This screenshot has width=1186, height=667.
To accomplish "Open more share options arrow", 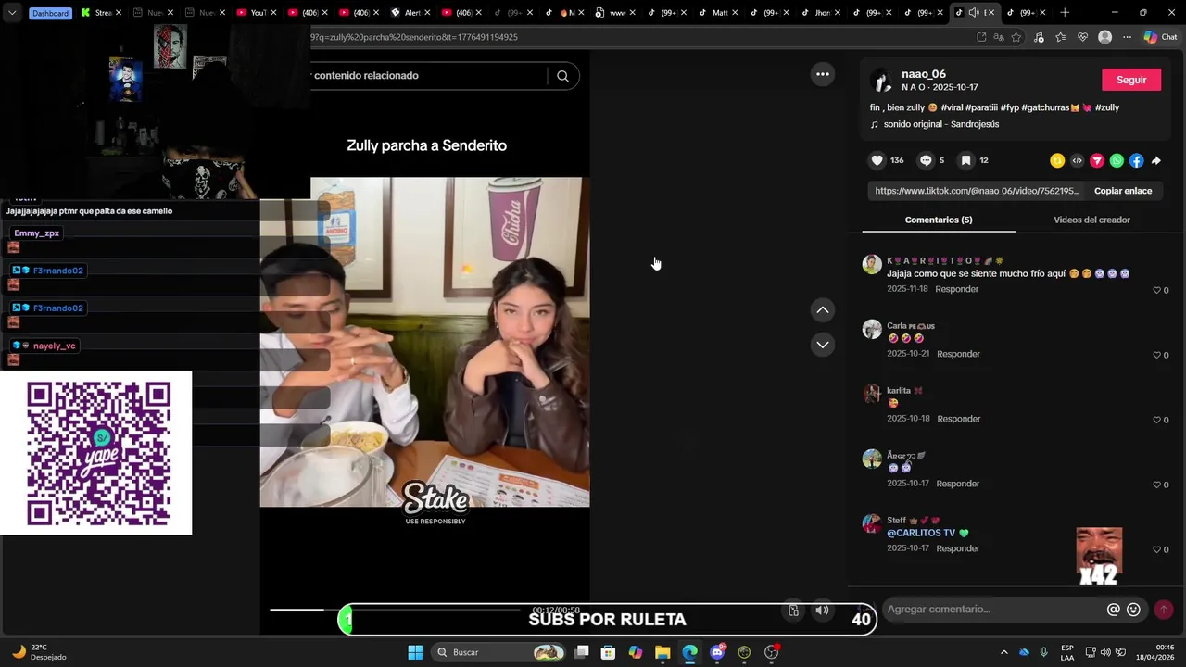I will pyautogui.click(x=1156, y=160).
